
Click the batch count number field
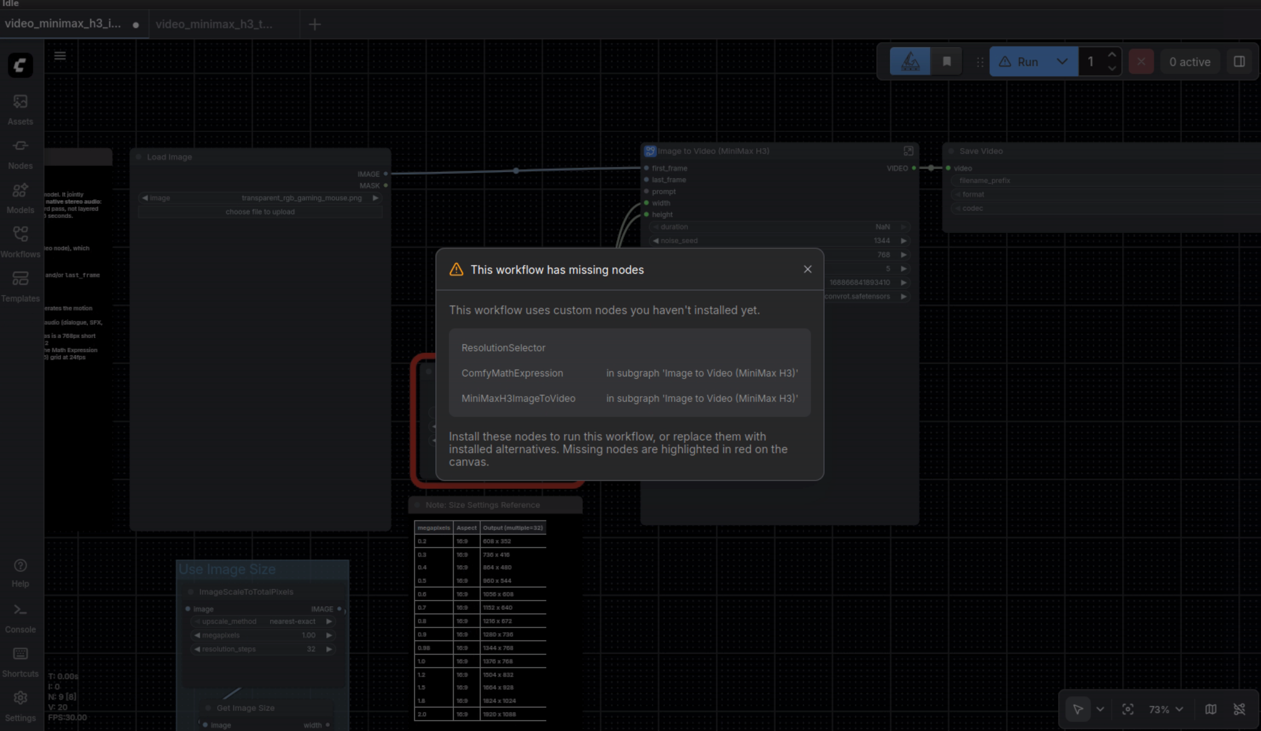point(1091,62)
